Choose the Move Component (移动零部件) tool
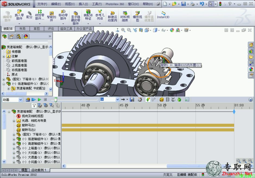 pyautogui.click(x=63, y=15)
